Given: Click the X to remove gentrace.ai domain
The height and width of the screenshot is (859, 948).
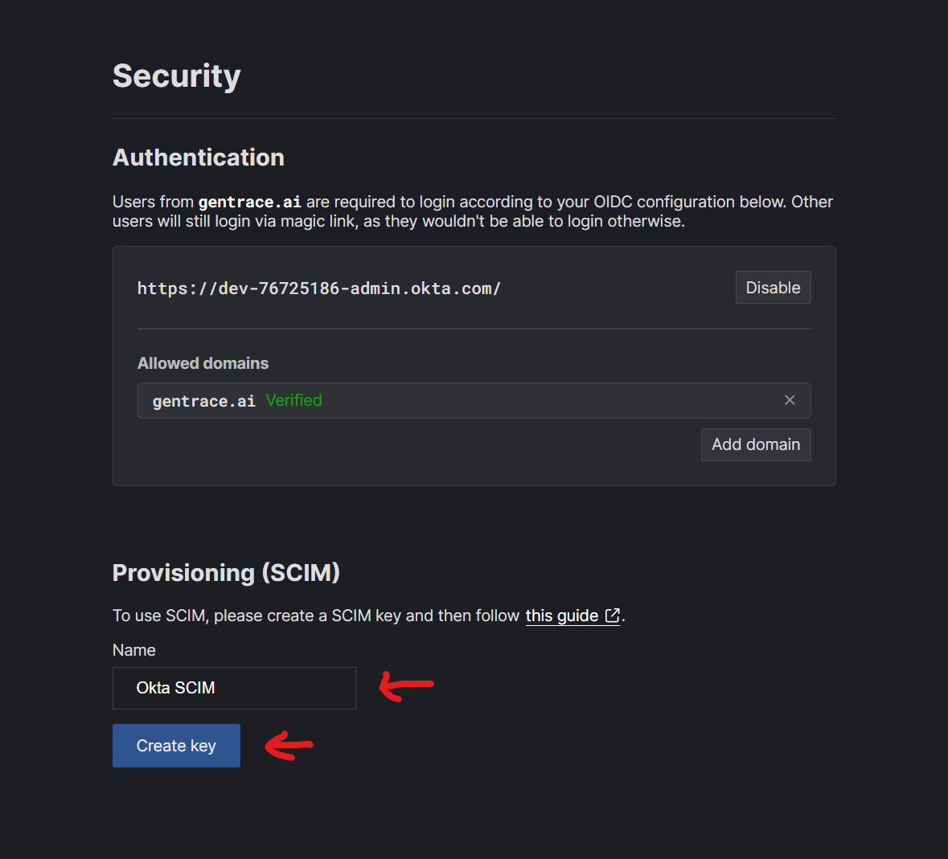Looking at the screenshot, I should [x=789, y=400].
